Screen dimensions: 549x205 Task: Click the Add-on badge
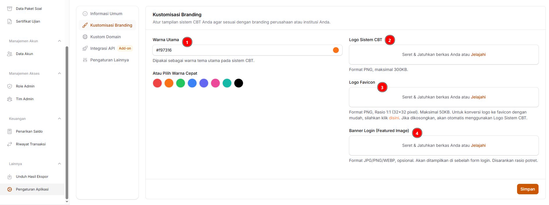tap(125, 48)
